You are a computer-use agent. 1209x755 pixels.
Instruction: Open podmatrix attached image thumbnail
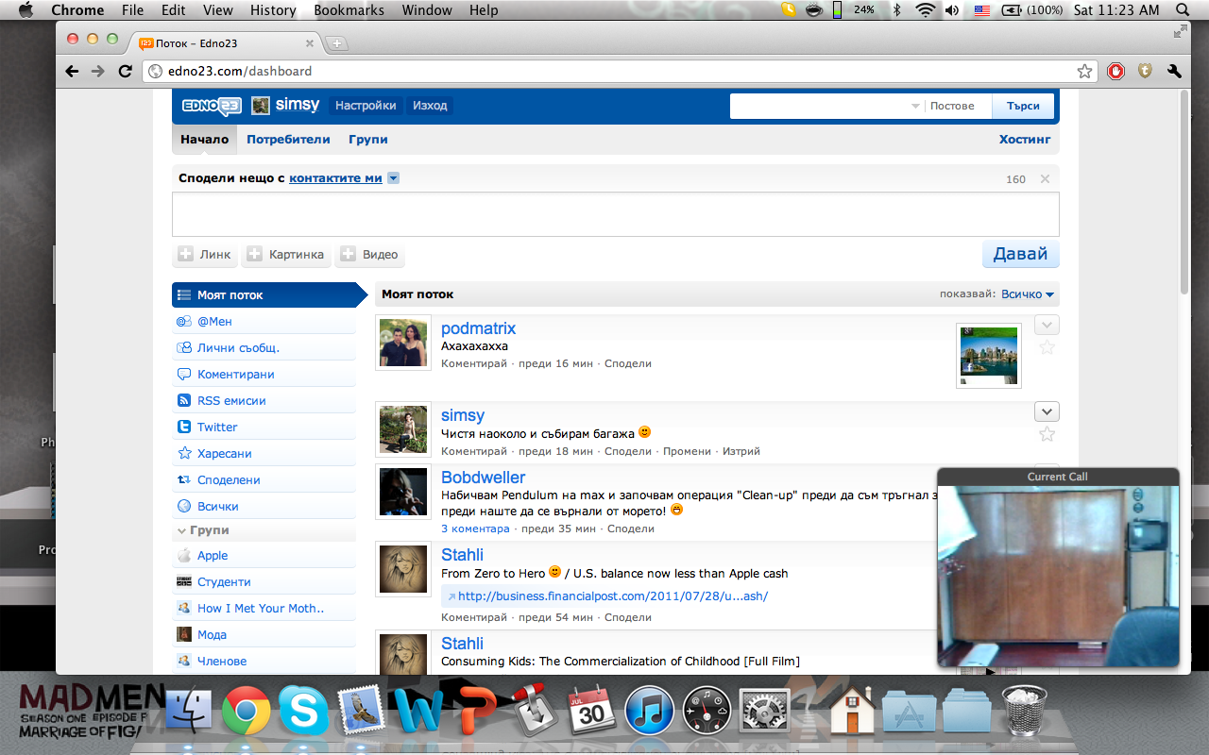point(989,356)
